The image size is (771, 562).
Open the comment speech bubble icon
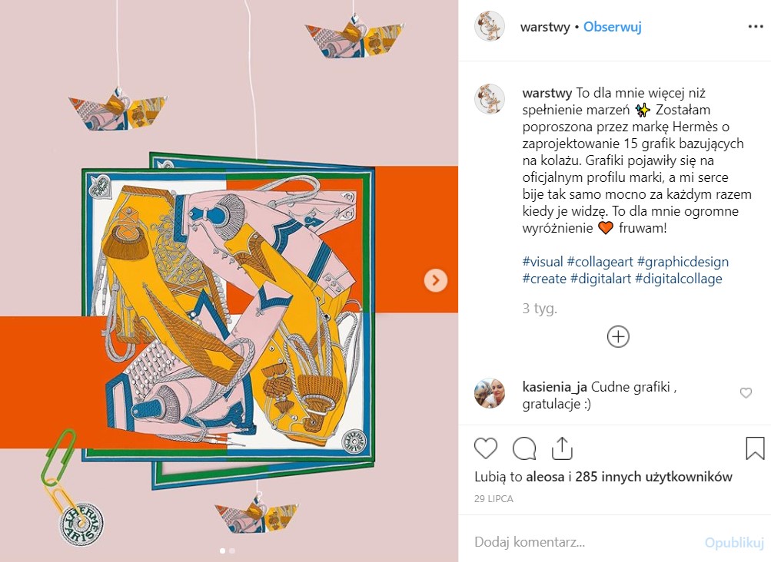(524, 448)
